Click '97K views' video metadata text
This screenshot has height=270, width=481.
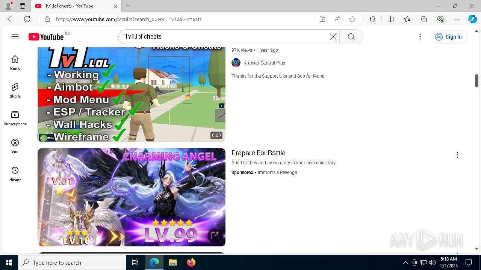pos(242,50)
